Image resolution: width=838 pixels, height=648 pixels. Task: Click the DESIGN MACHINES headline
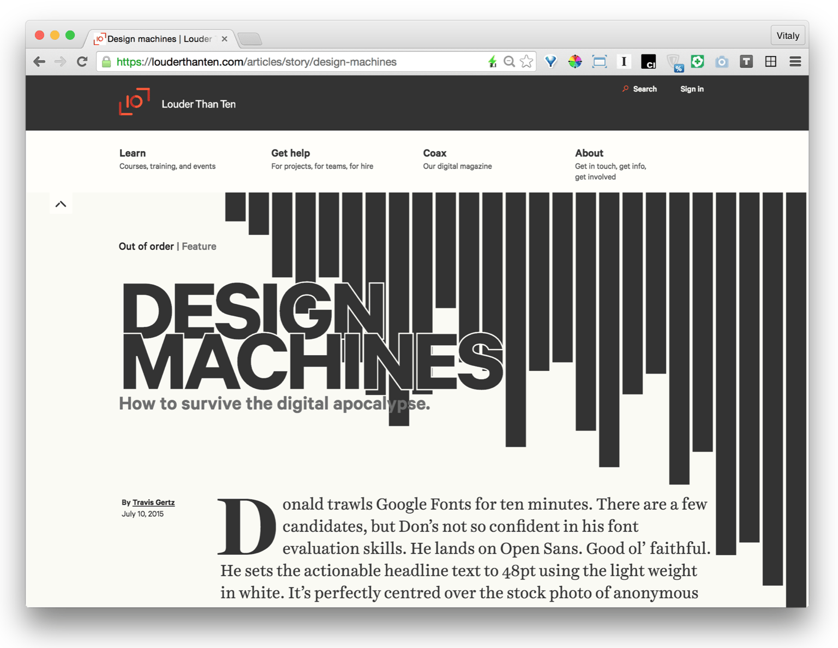[312, 336]
